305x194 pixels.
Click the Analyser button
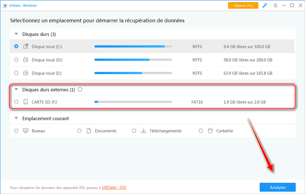[277, 187]
